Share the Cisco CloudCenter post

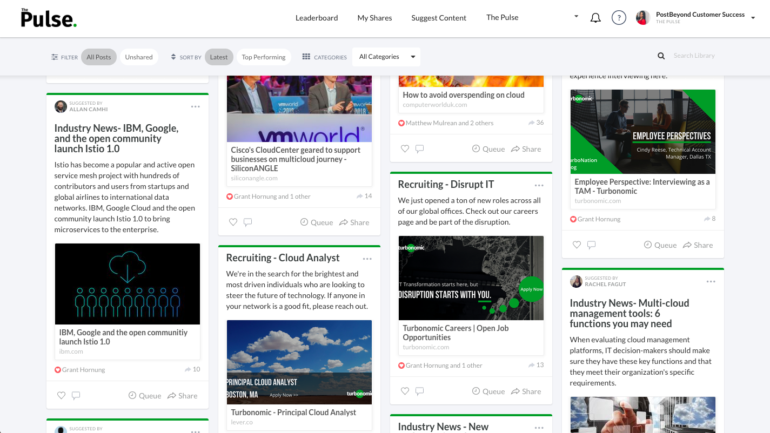point(354,222)
